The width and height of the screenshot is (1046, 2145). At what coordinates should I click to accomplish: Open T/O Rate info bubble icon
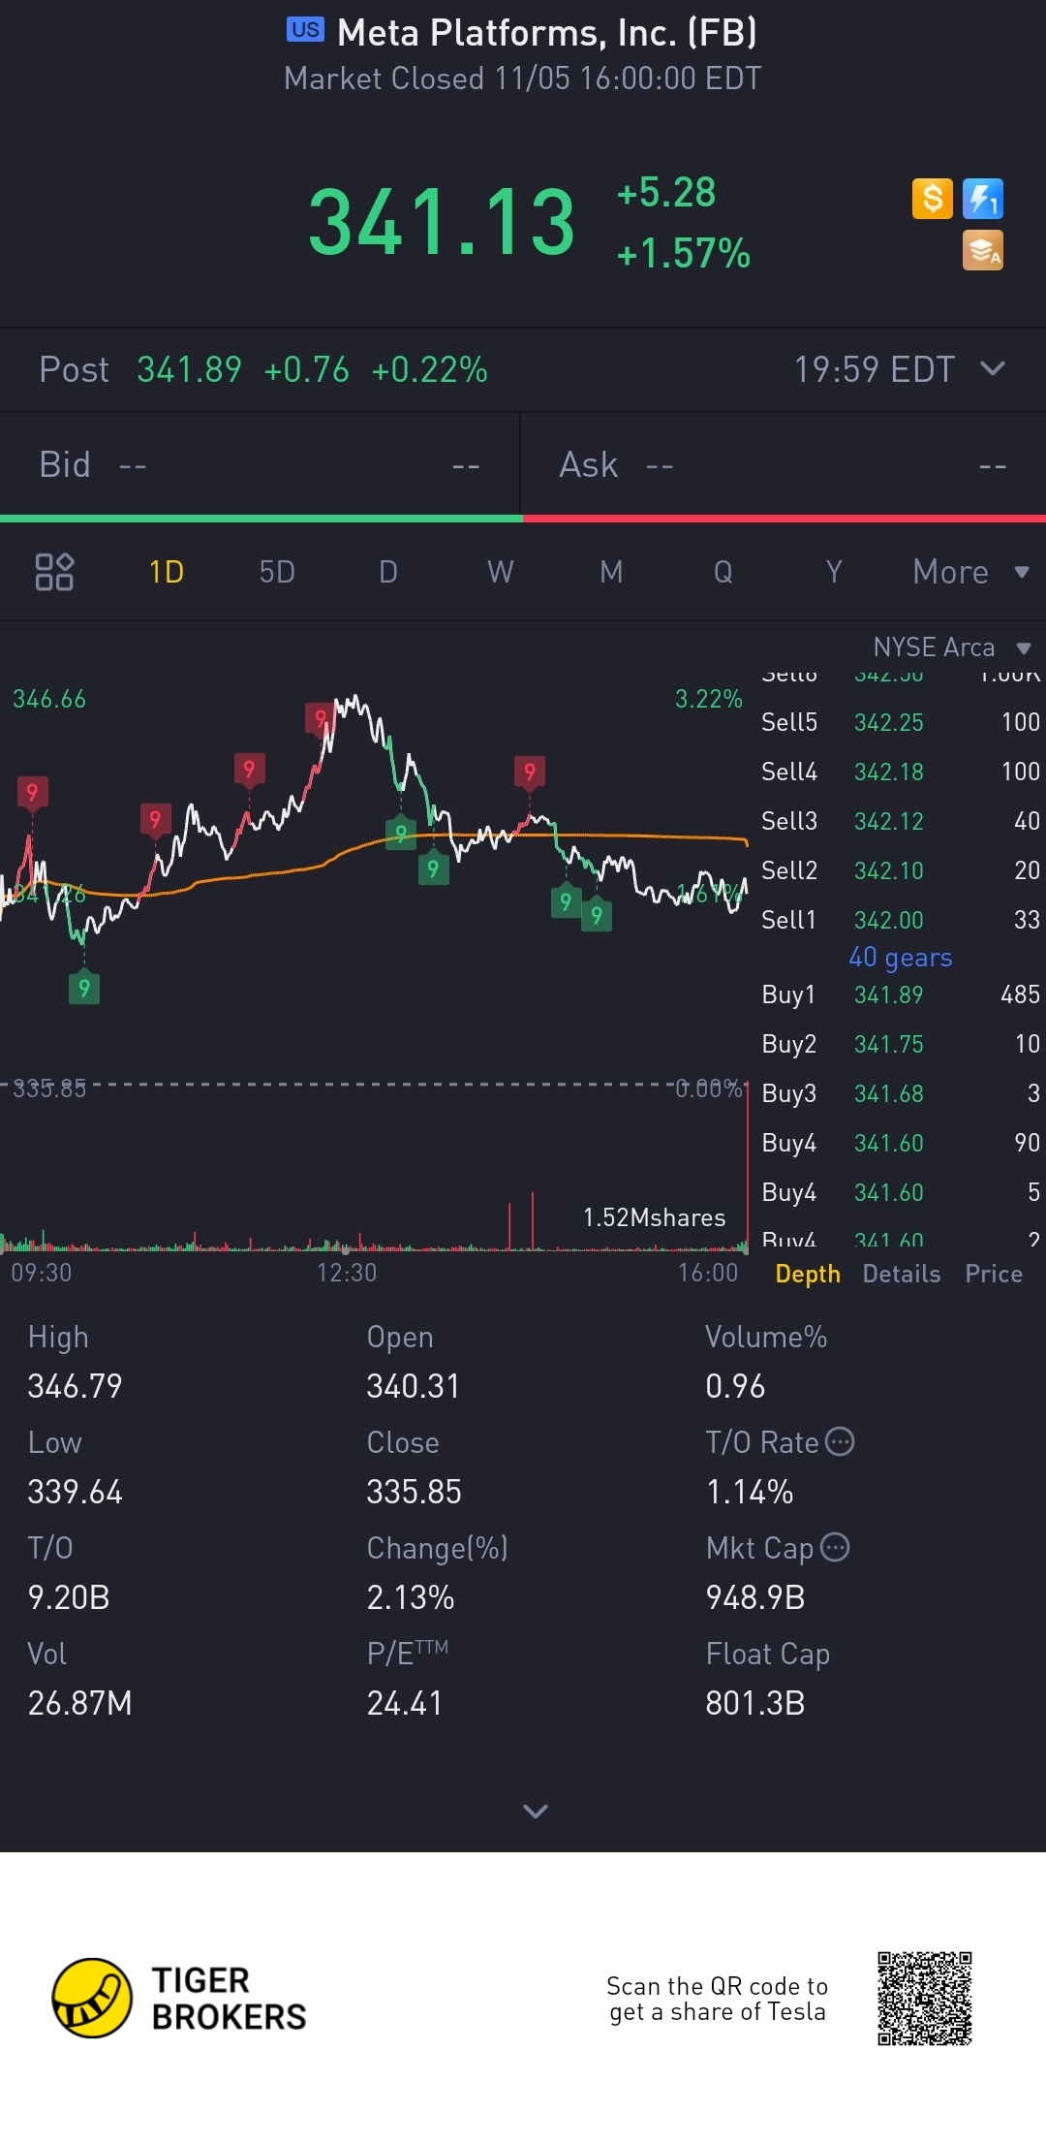coord(840,1441)
